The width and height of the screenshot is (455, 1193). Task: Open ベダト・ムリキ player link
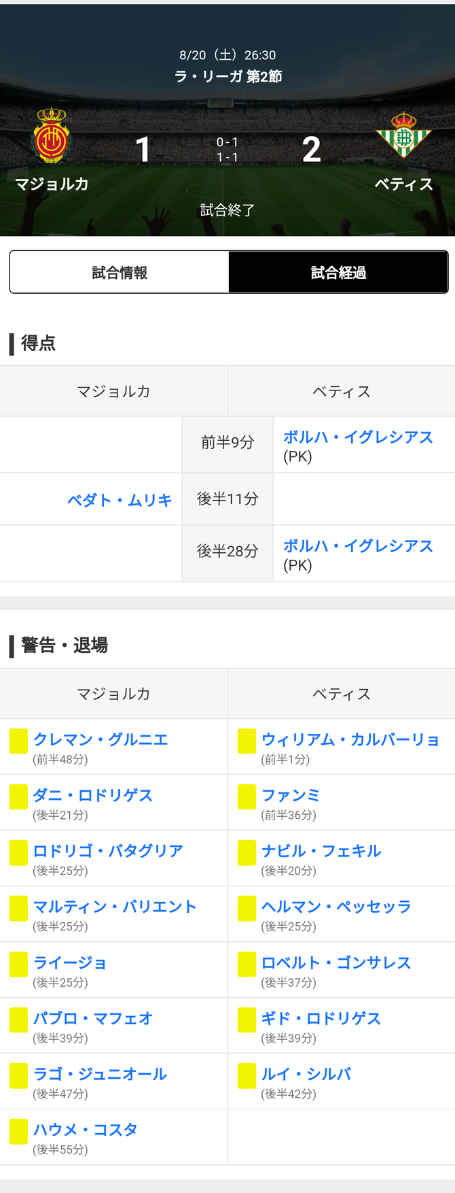[120, 501]
